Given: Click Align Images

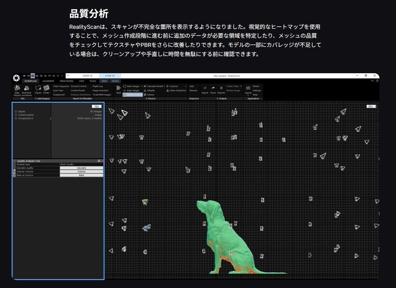Looking at the screenshot, I should click(x=131, y=90).
